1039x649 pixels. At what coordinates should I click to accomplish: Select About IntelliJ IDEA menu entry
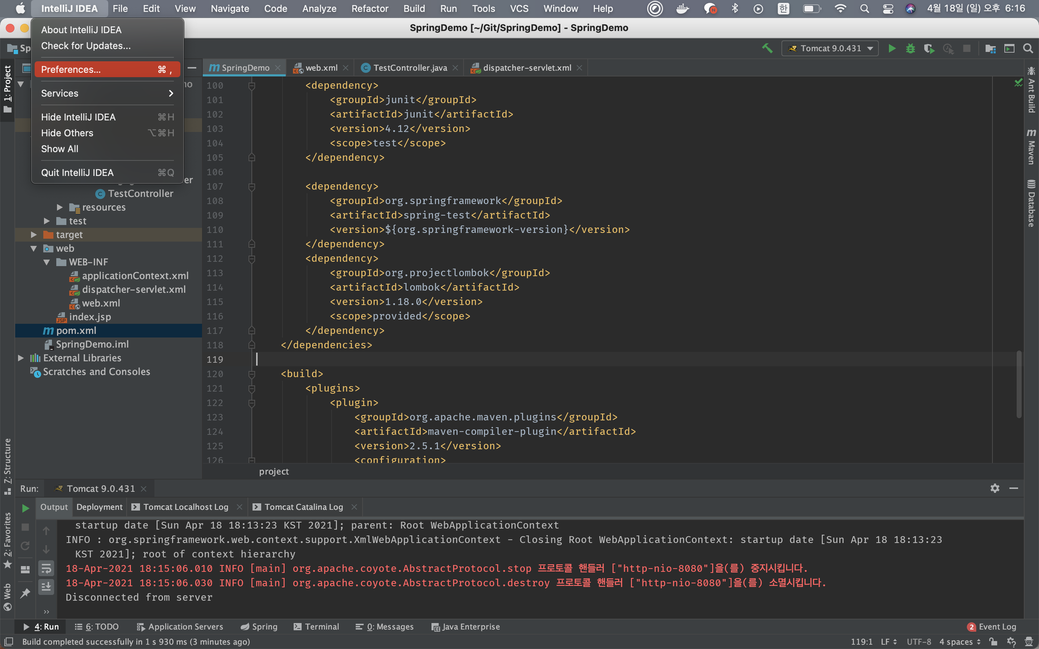(x=107, y=30)
